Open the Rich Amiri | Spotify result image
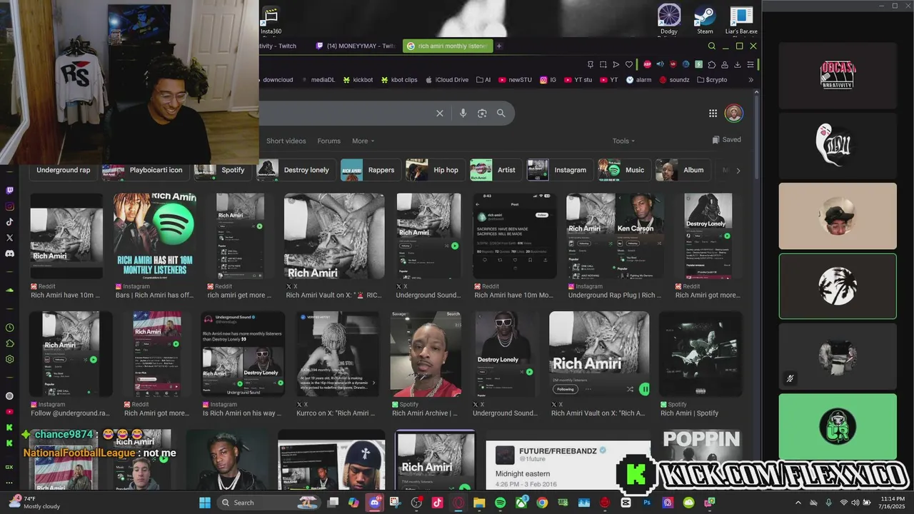 pyautogui.click(x=700, y=354)
